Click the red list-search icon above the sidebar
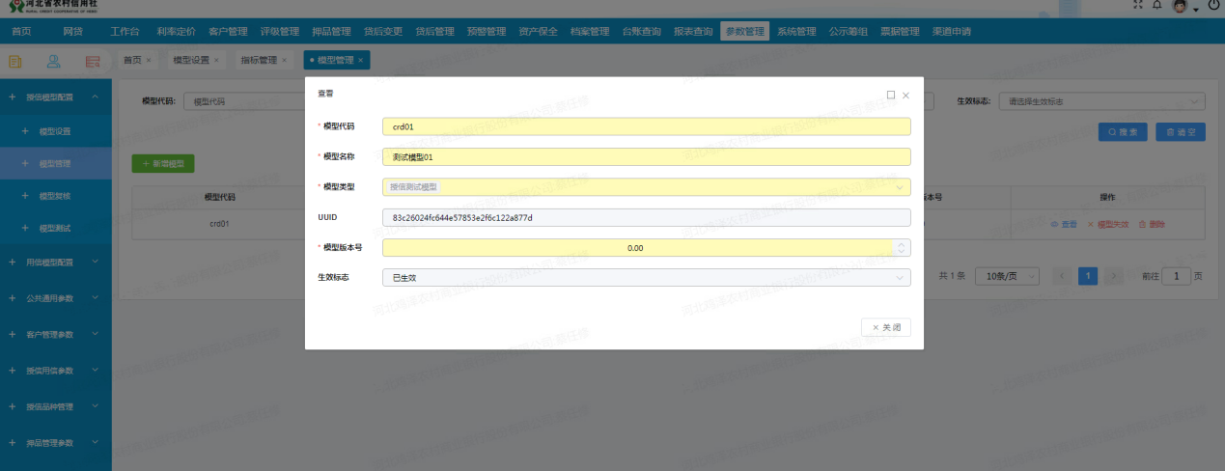The height and width of the screenshot is (471, 1225). point(93,61)
